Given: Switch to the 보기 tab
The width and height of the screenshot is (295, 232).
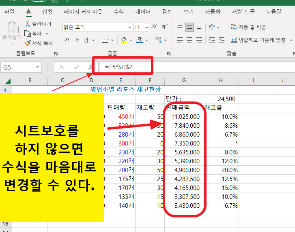Looking at the screenshot, I should [x=189, y=12].
